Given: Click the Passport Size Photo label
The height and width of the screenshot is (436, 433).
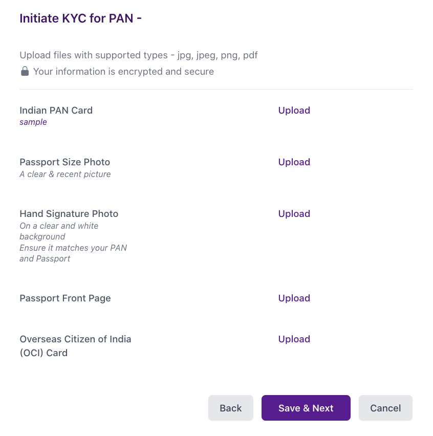Looking at the screenshot, I should coord(64,162).
